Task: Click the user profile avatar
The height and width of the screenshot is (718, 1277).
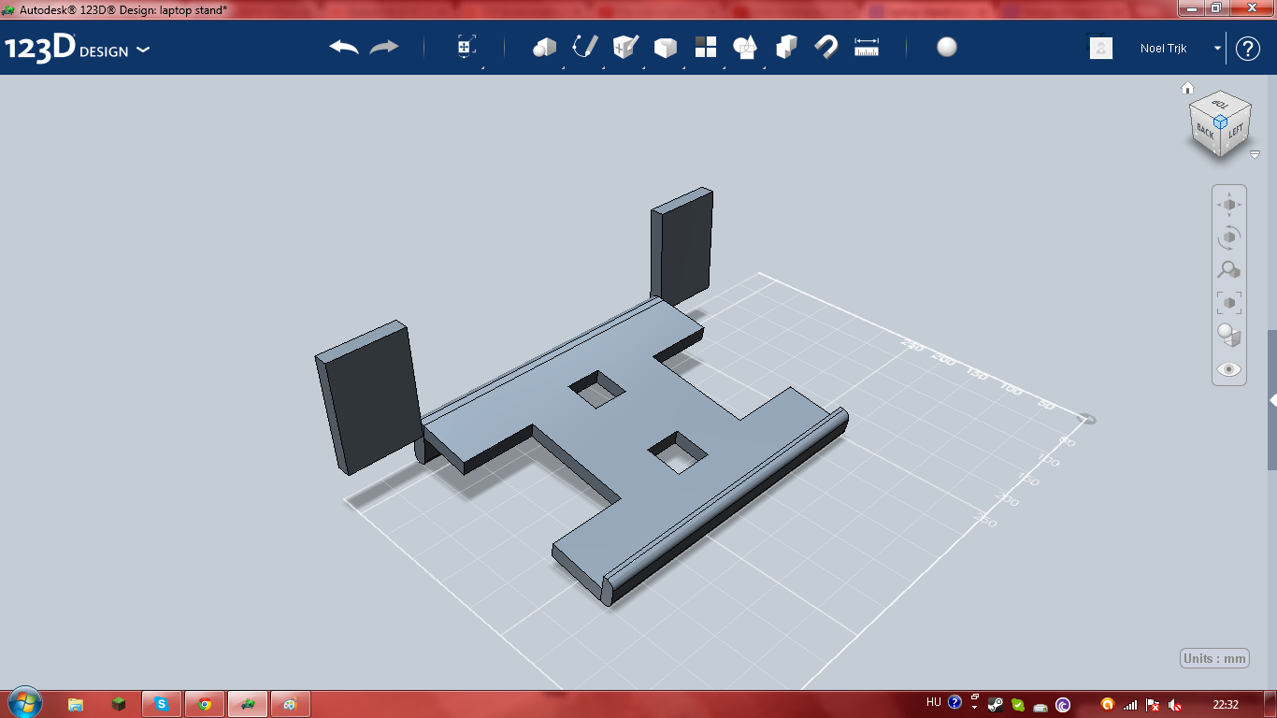Action: tap(1101, 49)
